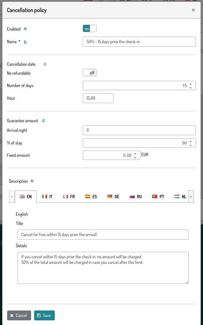Switch to the IT language tab
The height and width of the screenshot is (325, 203).
pos(47,197)
